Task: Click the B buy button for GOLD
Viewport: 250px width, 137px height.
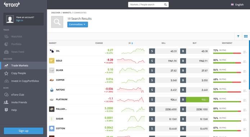Action: [x=183, y=61]
